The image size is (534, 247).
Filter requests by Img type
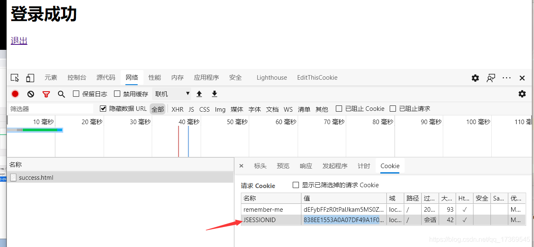point(220,109)
